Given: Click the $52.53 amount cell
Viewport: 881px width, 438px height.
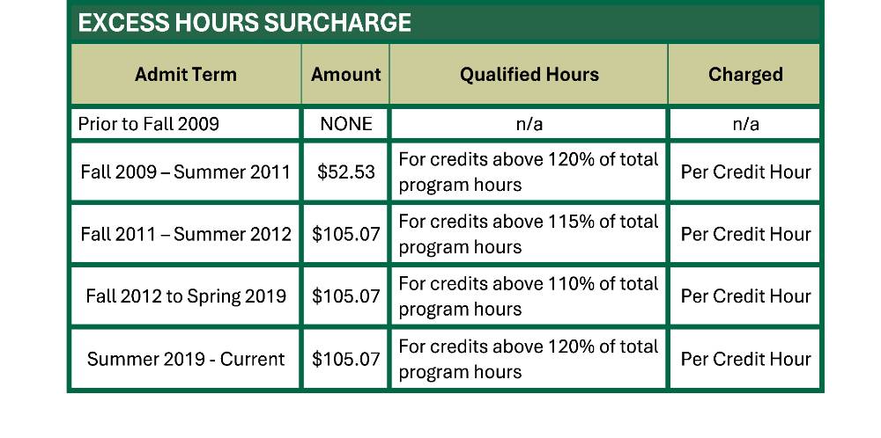Looking at the screenshot, I should (345, 172).
